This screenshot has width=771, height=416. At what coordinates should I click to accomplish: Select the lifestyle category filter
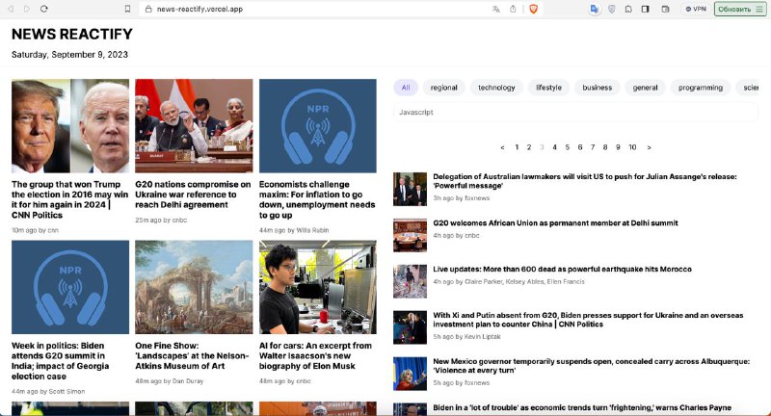pyautogui.click(x=548, y=88)
